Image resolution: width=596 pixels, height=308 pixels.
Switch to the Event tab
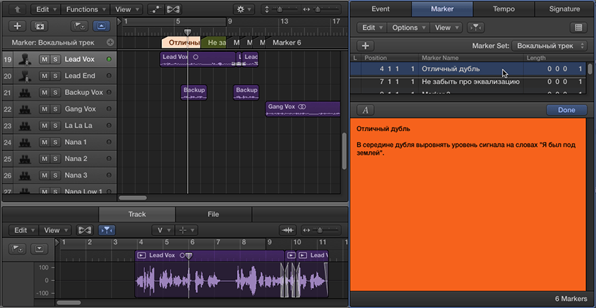(x=380, y=9)
